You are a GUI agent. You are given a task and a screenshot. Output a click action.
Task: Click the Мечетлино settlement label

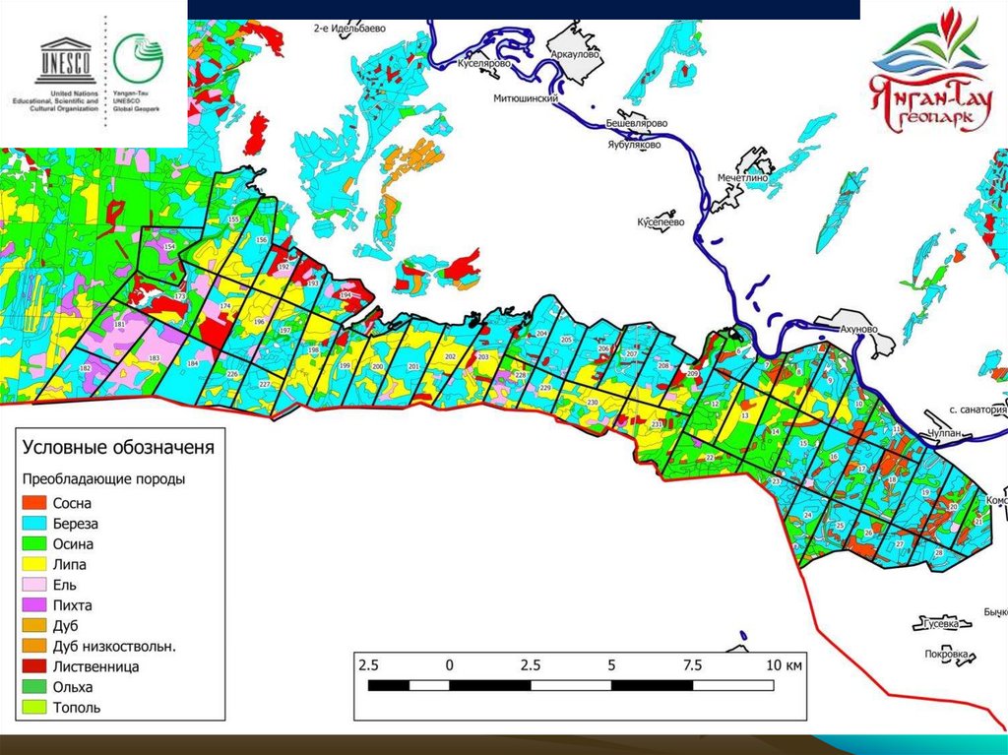(743, 178)
